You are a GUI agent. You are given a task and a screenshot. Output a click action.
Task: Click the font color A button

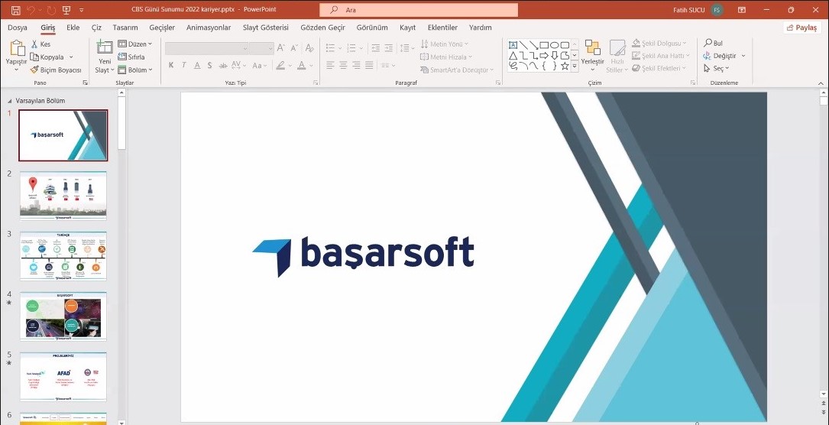[x=301, y=66]
